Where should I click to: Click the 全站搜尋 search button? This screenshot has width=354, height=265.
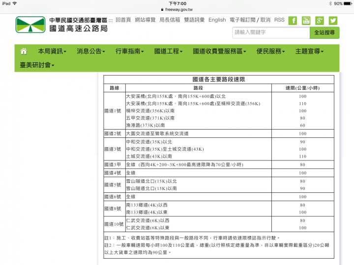(x=324, y=33)
